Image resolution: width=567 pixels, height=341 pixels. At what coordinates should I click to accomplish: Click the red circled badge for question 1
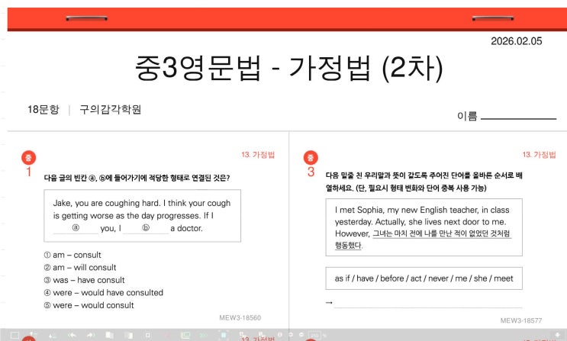point(29,158)
